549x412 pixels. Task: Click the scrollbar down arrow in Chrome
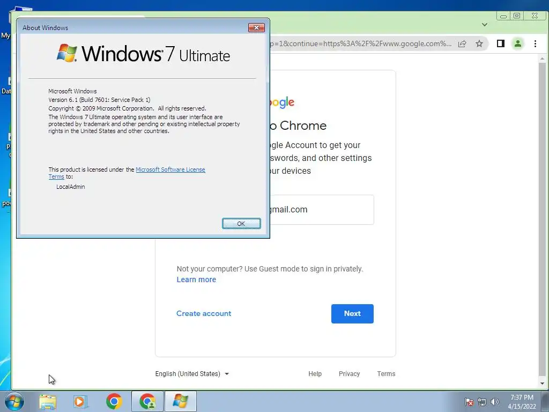click(x=543, y=383)
